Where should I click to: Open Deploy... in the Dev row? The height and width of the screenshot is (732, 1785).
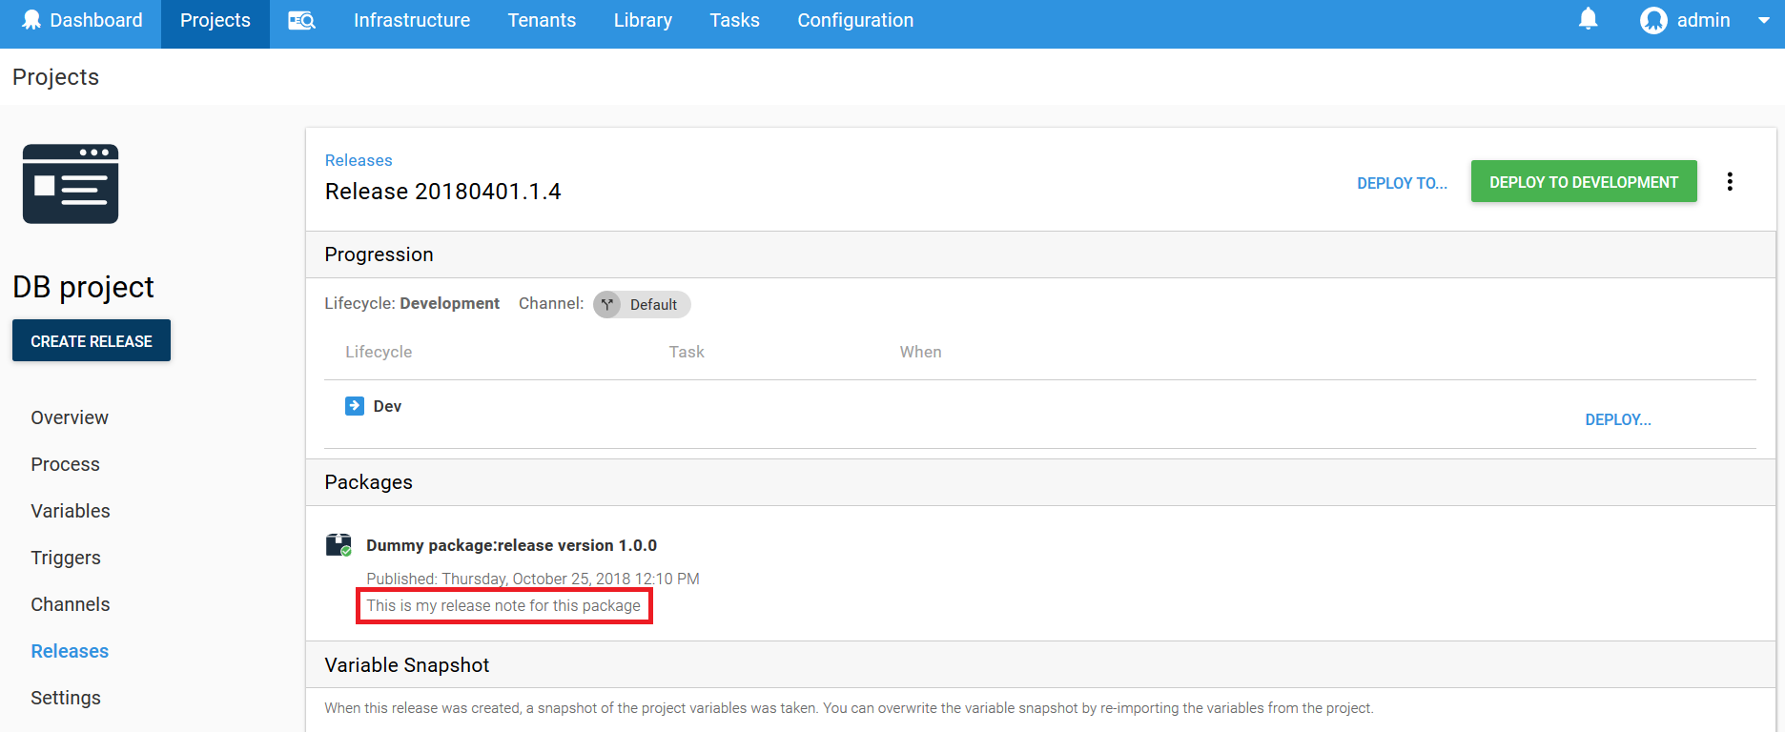coord(1617,419)
